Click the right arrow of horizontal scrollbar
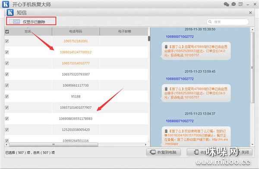 (x=145, y=144)
